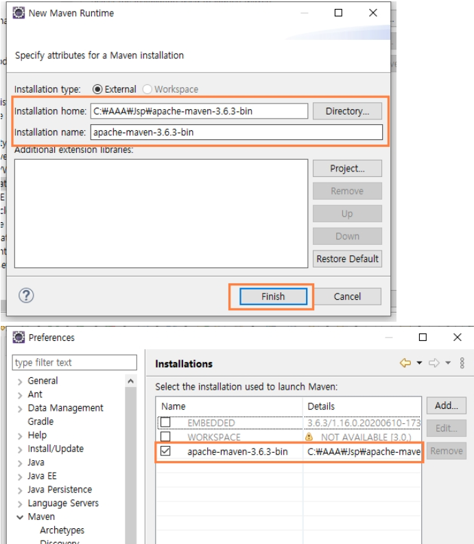The height and width of the screenshot is (544, 474).
Task: Click the 3.6.3/1.16.0 details cell
Action: [364, 423]
